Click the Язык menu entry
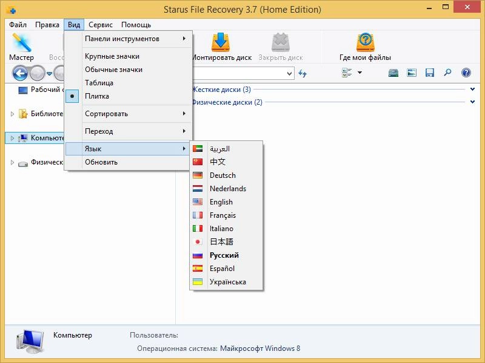 click(x=129, y=149)
